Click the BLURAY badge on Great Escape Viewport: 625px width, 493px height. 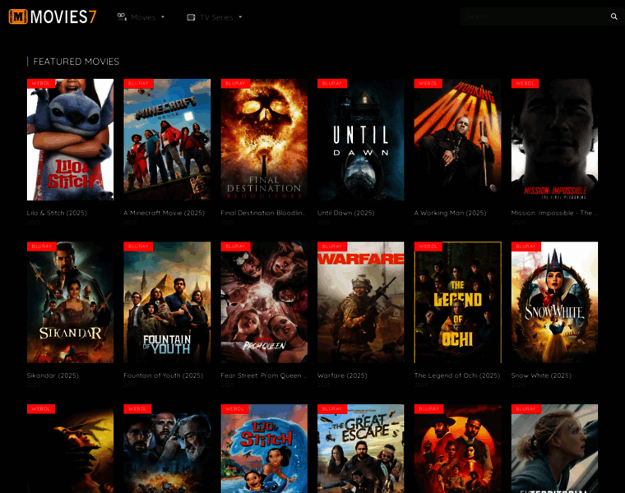coord(332,409)
